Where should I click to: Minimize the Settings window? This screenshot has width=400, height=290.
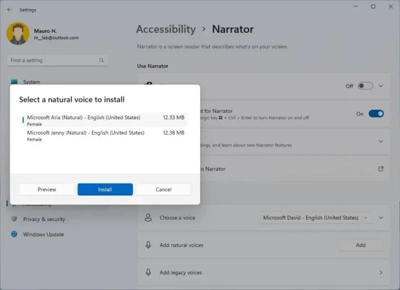[x=356, y=6]
